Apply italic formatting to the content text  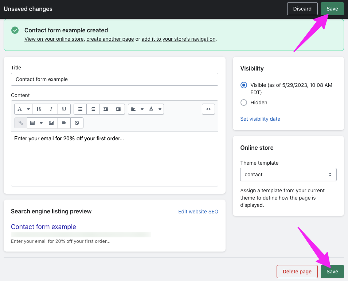click(x=51, y=109)
